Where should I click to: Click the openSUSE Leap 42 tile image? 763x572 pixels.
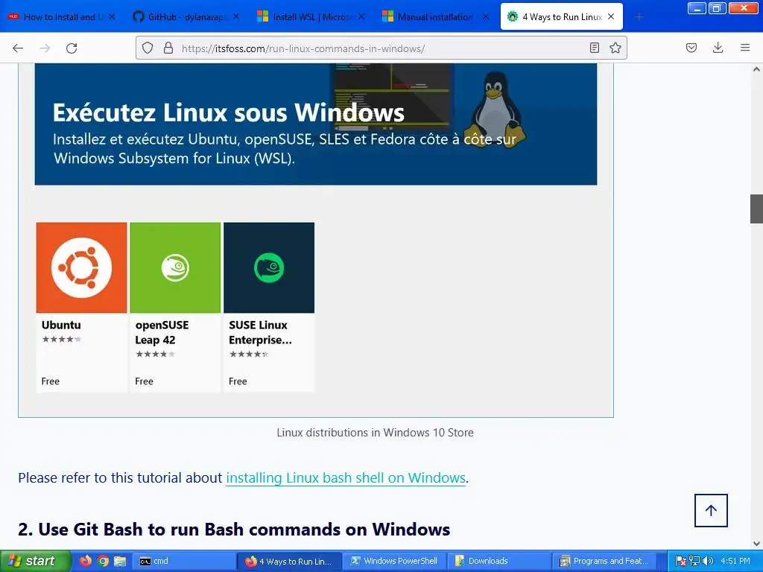(x=175, y=267)
